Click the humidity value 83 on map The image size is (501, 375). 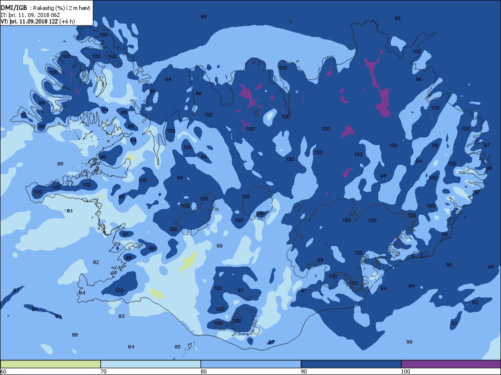point(121,316)
